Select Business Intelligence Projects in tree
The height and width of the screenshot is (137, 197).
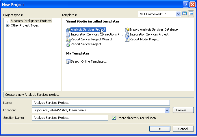click(31, 21)
